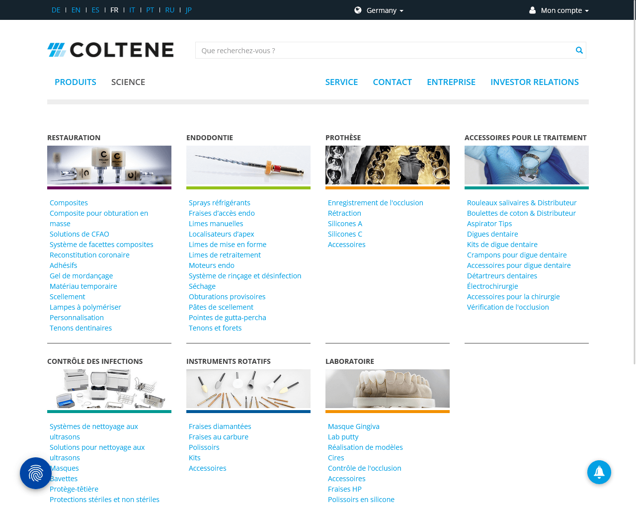Click the globe icon beside Germany
636x509 pixels.
pos(358,10)
